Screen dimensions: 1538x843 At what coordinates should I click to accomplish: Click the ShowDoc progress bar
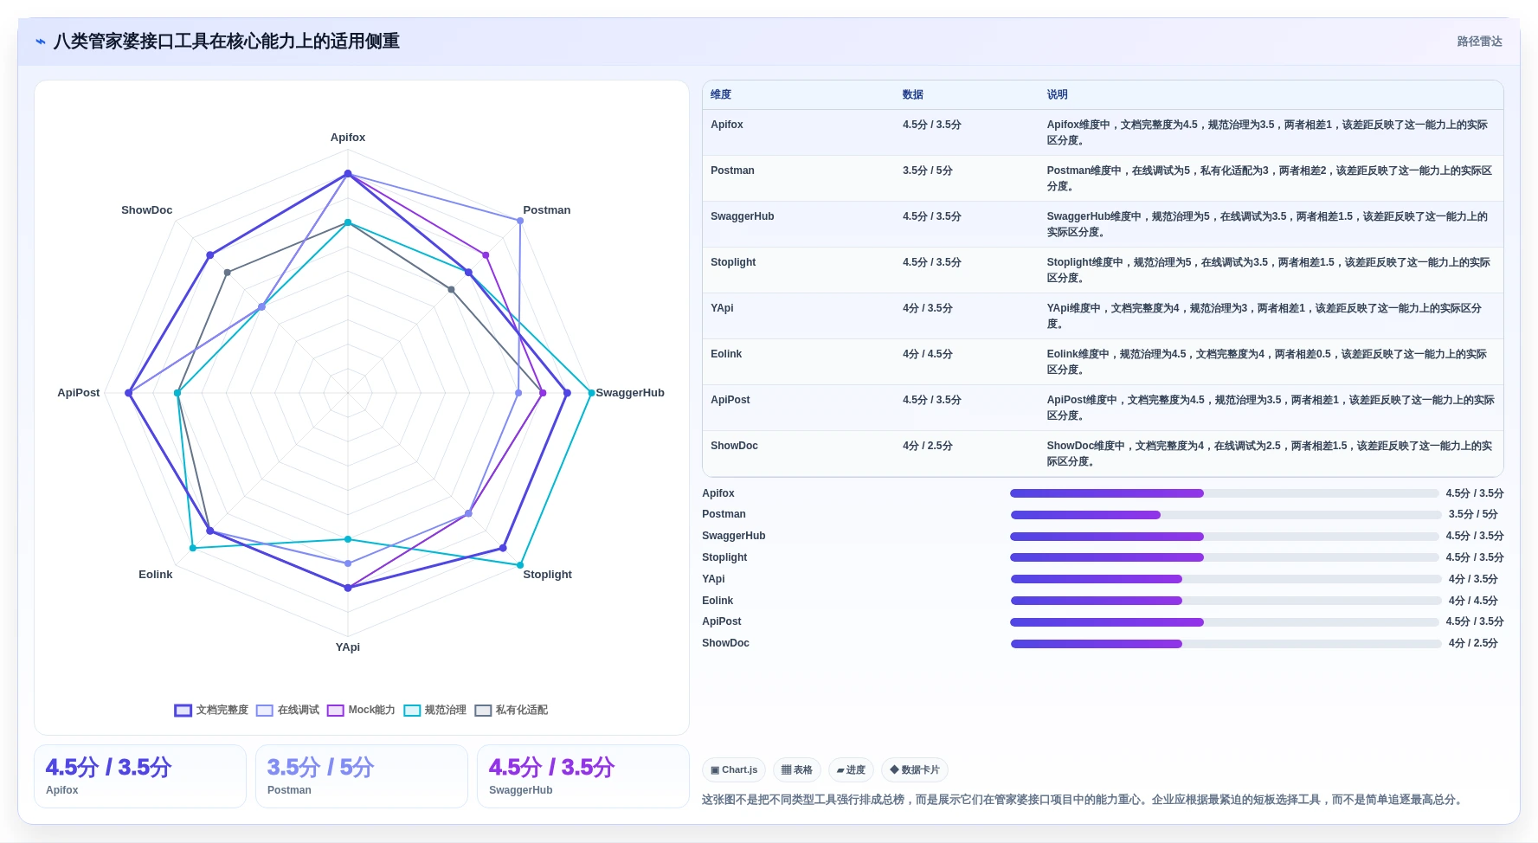click(x=1226, y=644)
